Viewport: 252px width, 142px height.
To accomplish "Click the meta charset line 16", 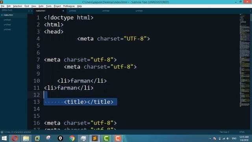I will (x=80, y=123).
